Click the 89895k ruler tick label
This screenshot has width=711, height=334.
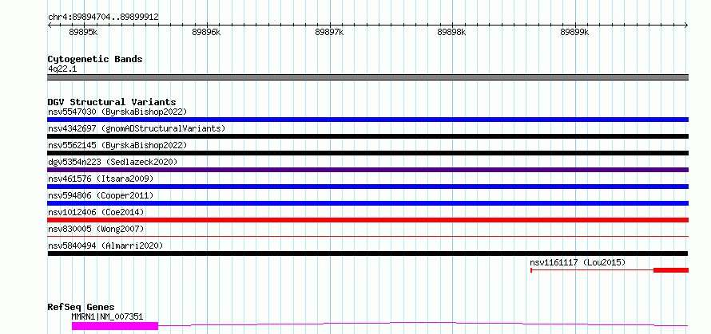pos(83,32)
